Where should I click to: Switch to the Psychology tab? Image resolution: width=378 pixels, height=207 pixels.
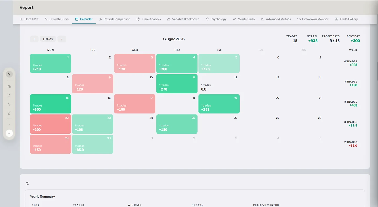216,19
